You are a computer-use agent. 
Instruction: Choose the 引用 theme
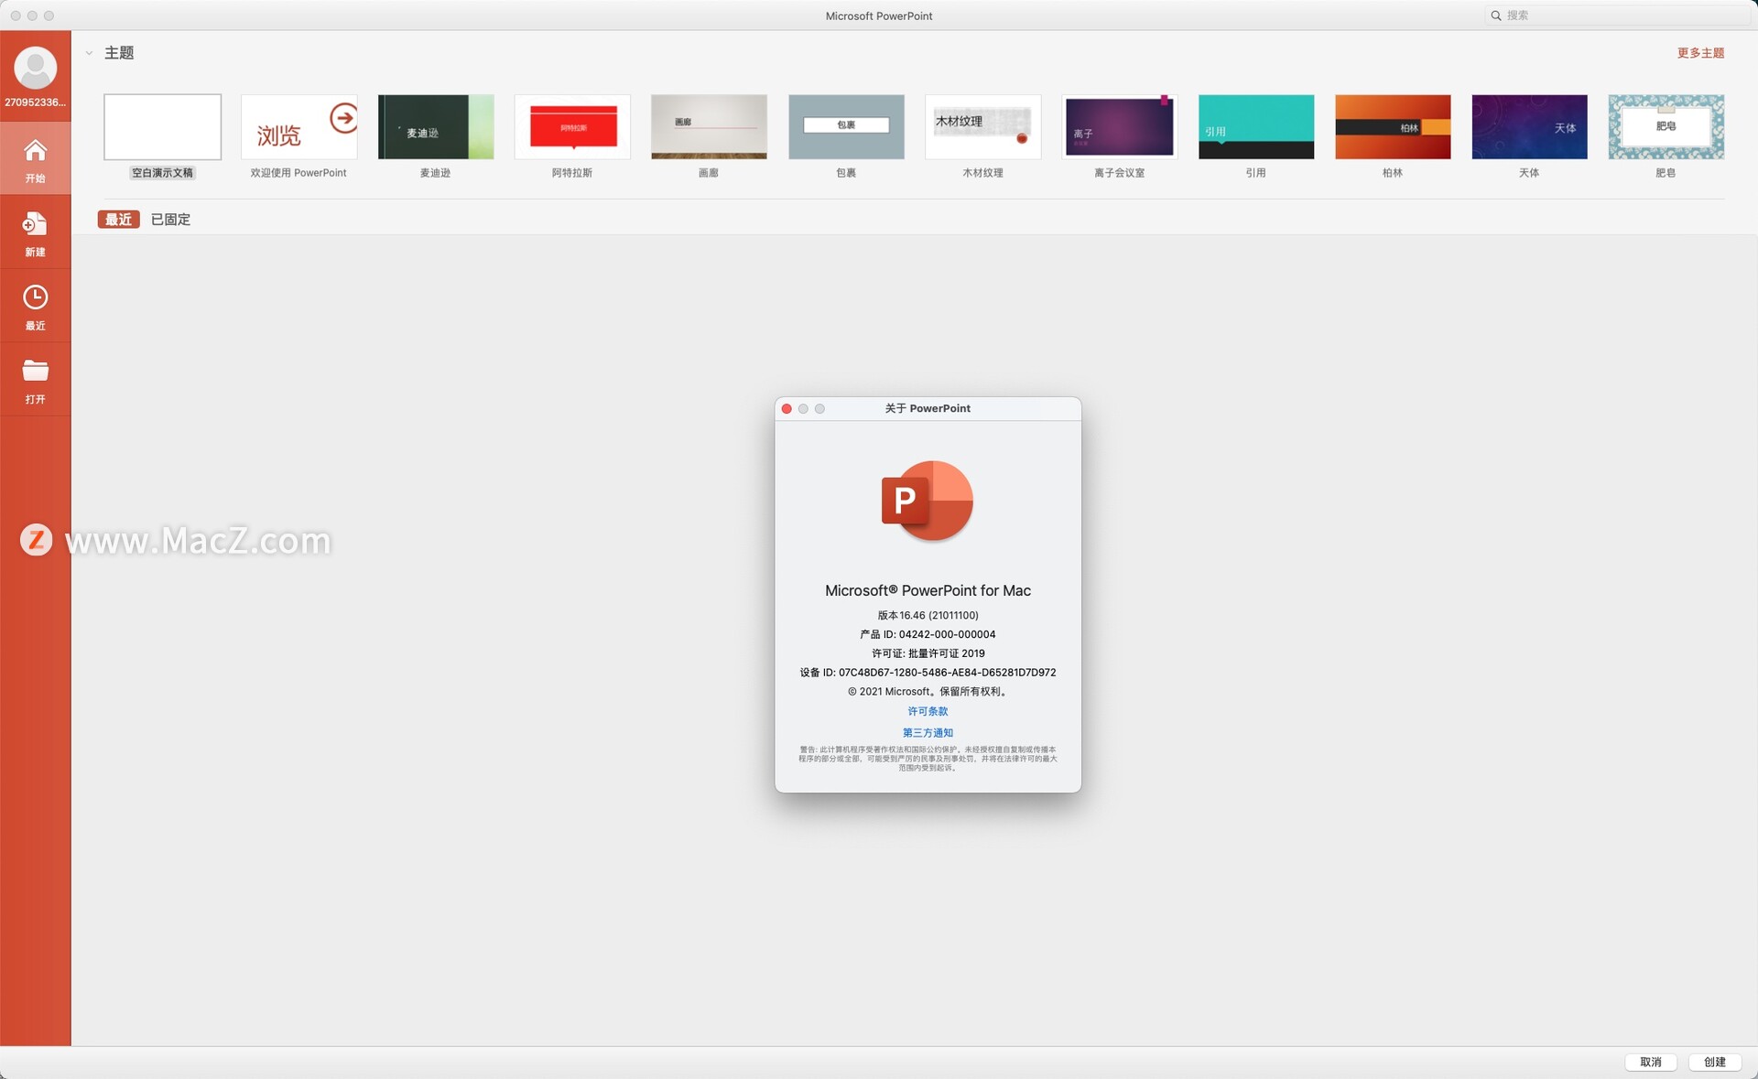(1256, 135)
